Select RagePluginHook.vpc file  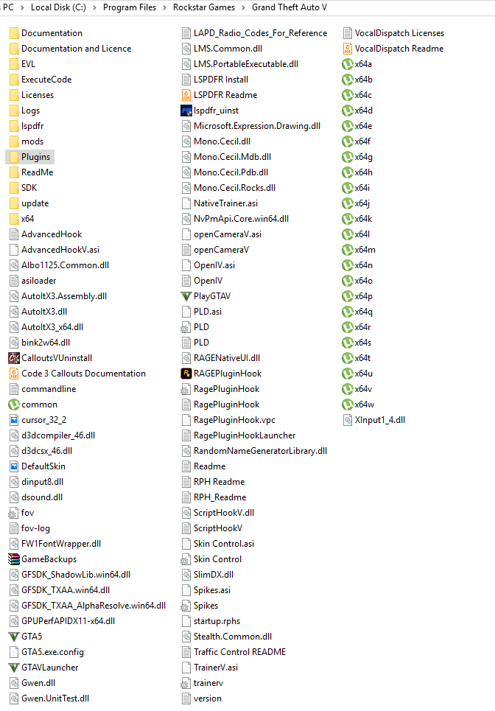228,420
